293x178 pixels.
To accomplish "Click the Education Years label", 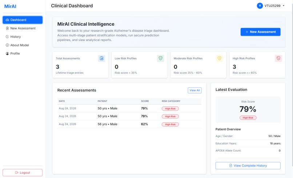I will 226,143.
